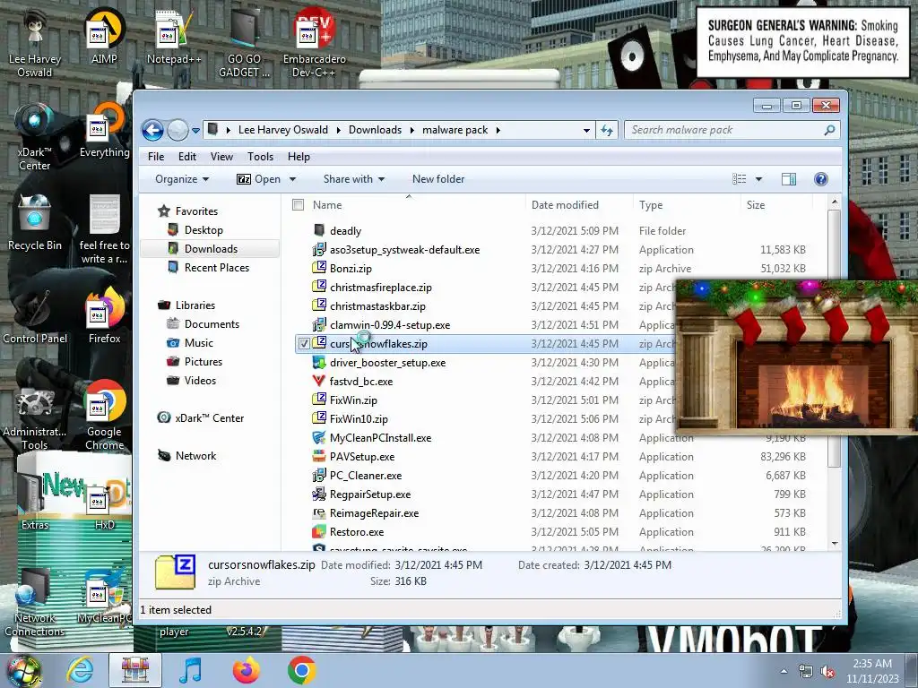Open the File menu
The width and height of the screenshot is (918, 688).
click(156, 157)
